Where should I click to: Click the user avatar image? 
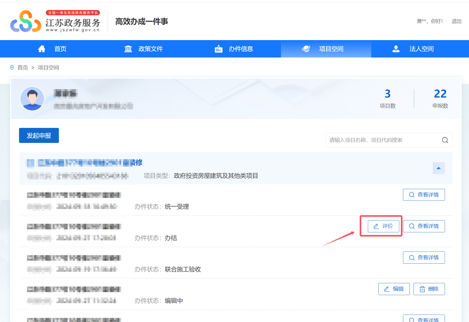pos(32,99)
